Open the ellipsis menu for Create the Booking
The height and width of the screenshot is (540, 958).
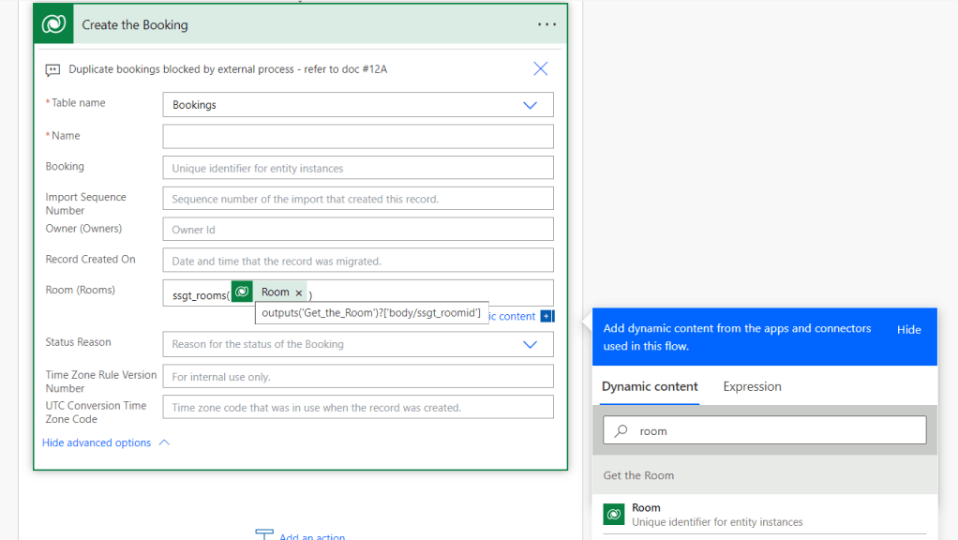(546, 24)
